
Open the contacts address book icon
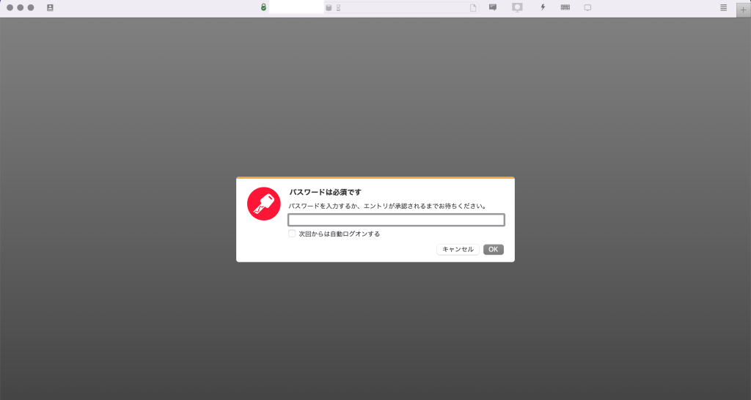(x=50, y=7)
